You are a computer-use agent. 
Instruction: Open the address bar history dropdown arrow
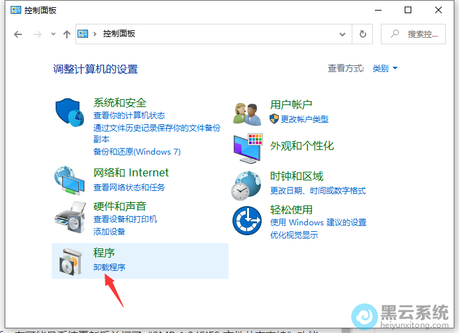coord(342,34)
